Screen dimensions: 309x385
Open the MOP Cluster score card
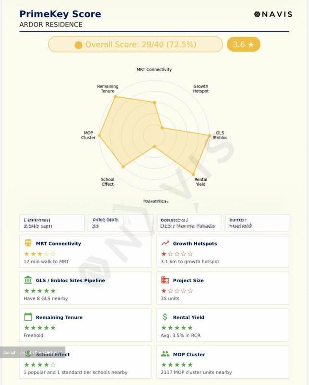click(223, 362)
